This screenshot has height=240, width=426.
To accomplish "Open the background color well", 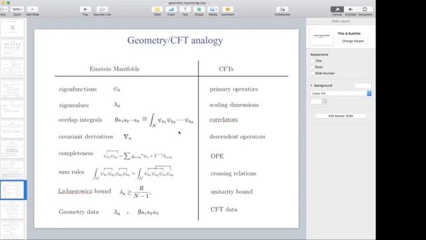I will click(316, 101).
